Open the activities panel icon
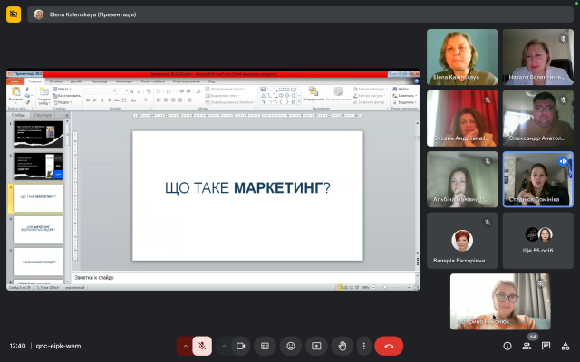 point(564,346)
